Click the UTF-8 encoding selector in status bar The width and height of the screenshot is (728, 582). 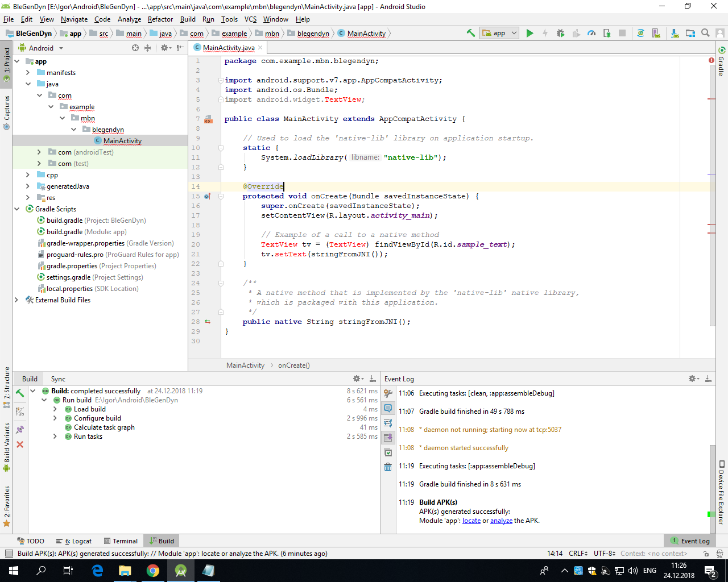tap(604, 553)
